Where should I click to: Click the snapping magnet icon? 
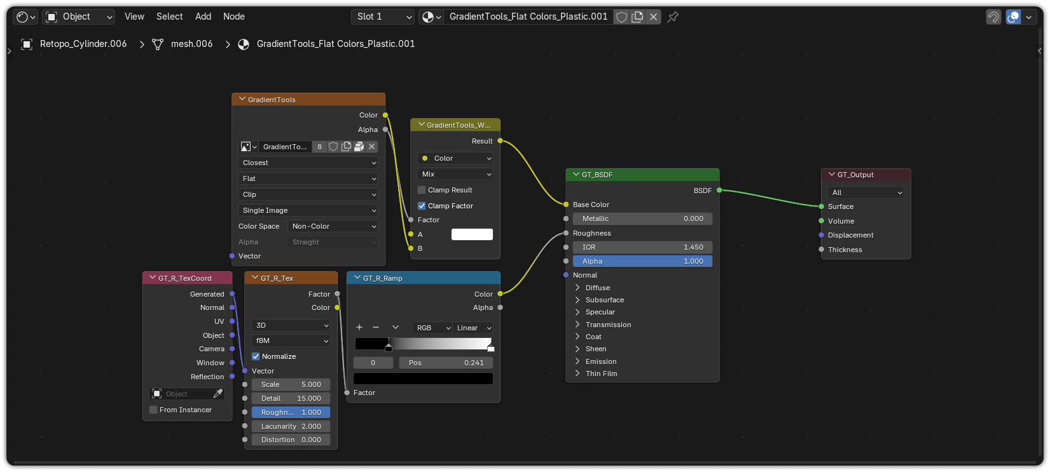coord(993,17)
